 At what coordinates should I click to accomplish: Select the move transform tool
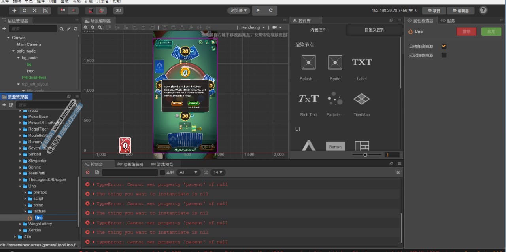tap(15, 11)
